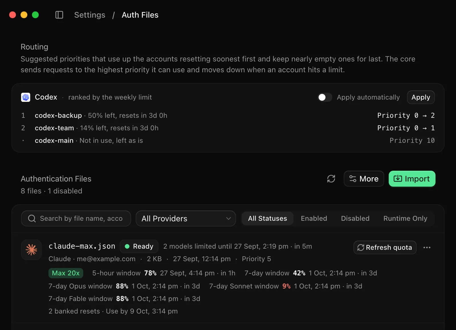Enable the Apply automatically switch

[325, 97]
